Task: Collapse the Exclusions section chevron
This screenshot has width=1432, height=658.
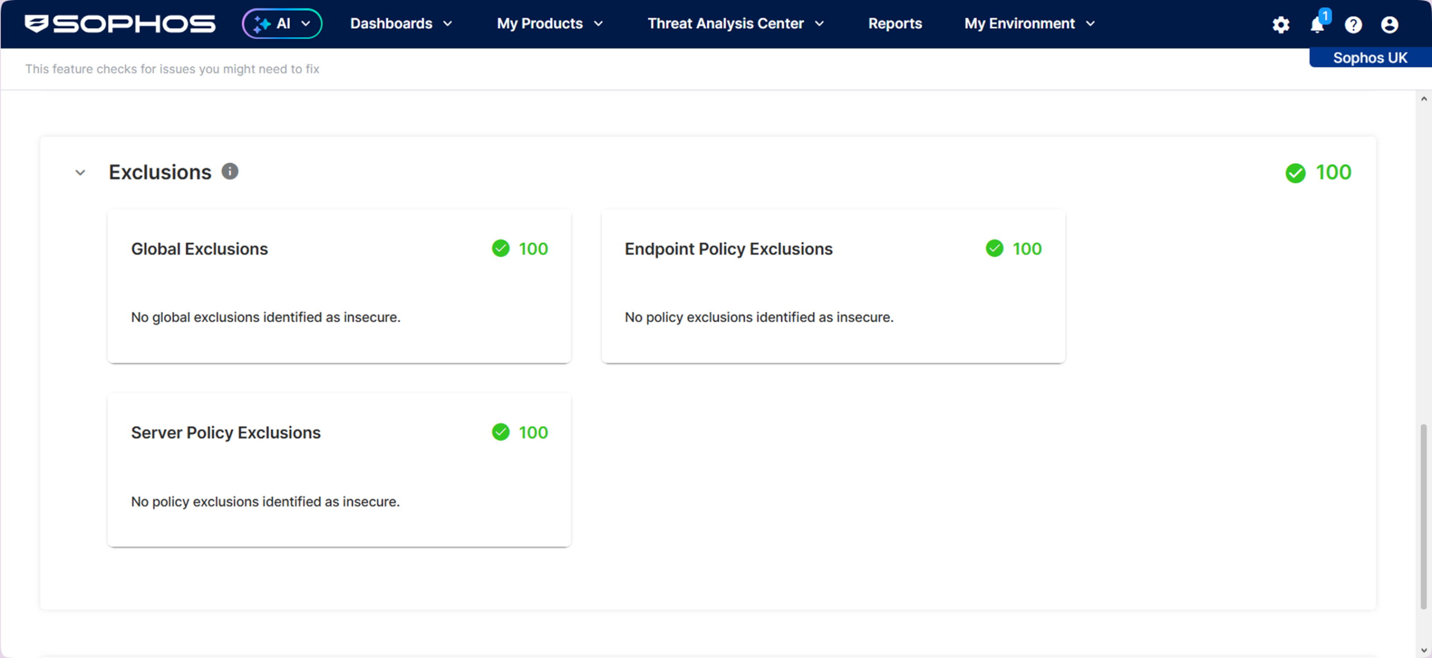Action: tap(81, 173)
